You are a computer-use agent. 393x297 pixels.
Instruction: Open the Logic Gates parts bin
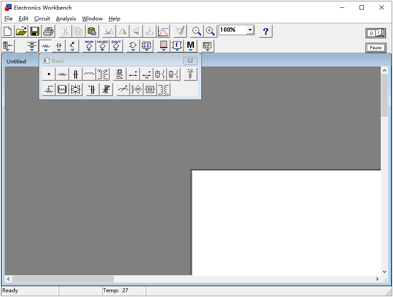(133, 46)
